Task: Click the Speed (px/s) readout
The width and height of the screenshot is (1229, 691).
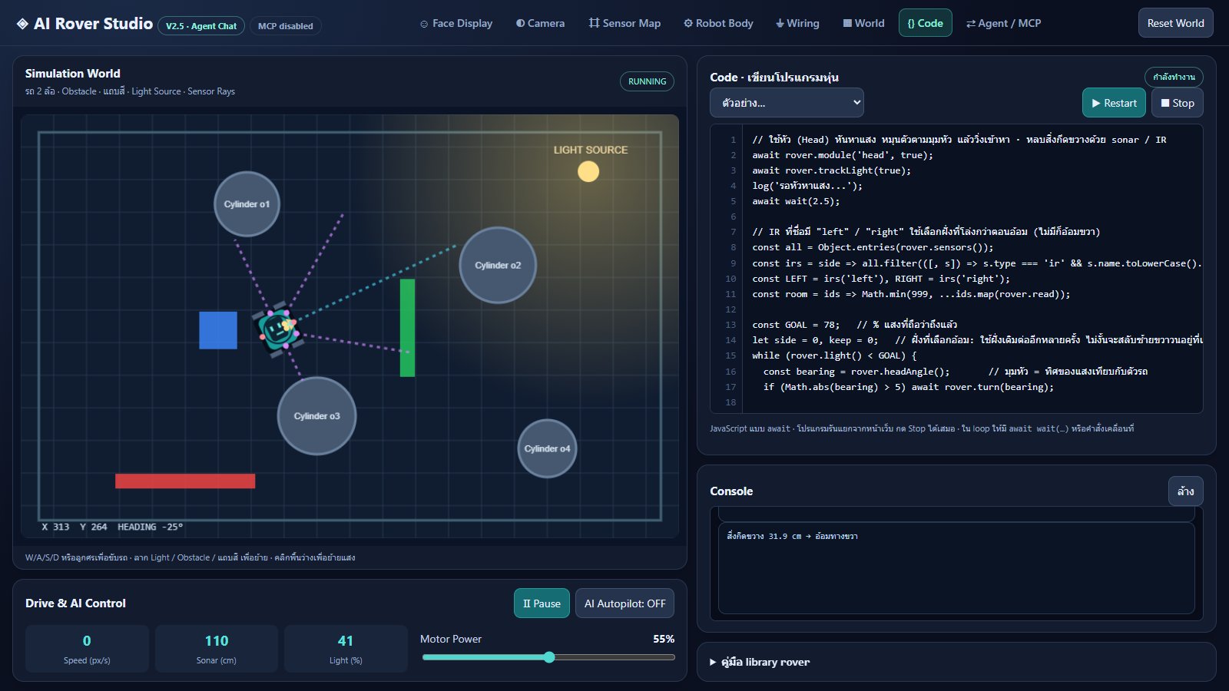Action: (x=87, y=649)
